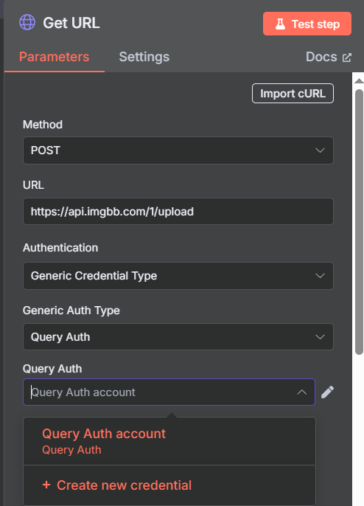The width and height of the screenshot is (364, 506).
Task: Collapse the Query Auth credential dropdown
Action: (x=302, y=392)
